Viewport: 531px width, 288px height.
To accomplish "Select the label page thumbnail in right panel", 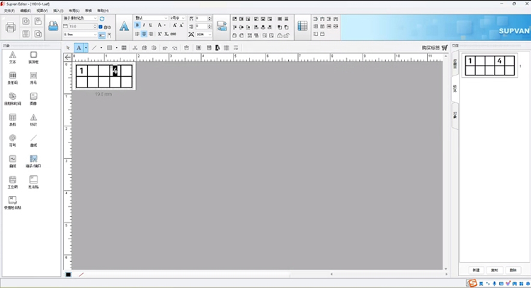I will coord(489,66).
